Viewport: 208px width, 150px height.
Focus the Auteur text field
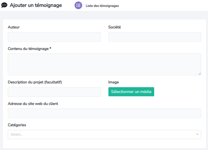tap(54, 37)
